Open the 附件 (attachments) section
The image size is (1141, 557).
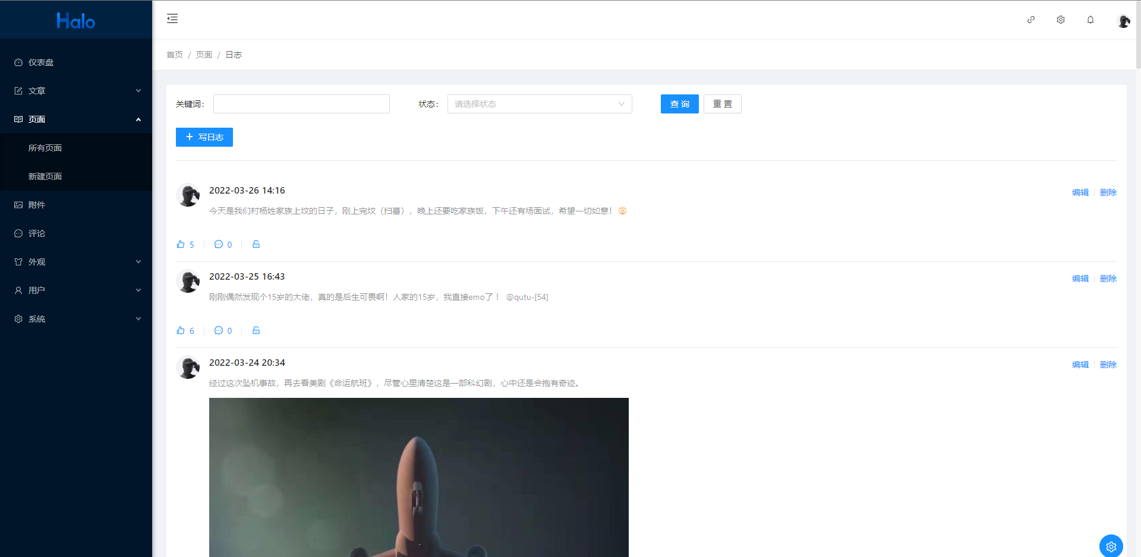coord(36,204)
